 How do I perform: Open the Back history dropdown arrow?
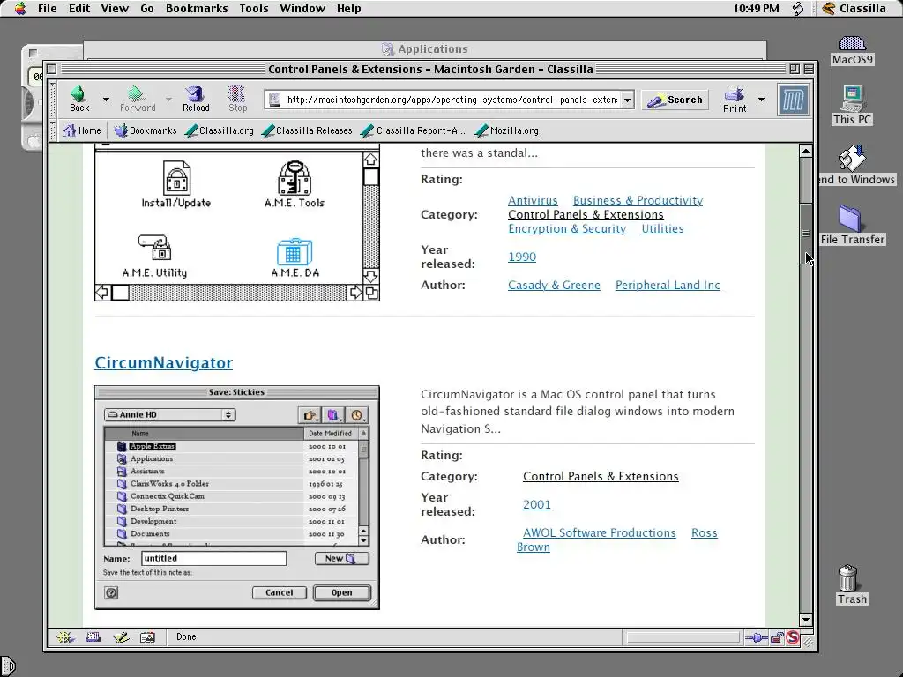click(106, 100)
